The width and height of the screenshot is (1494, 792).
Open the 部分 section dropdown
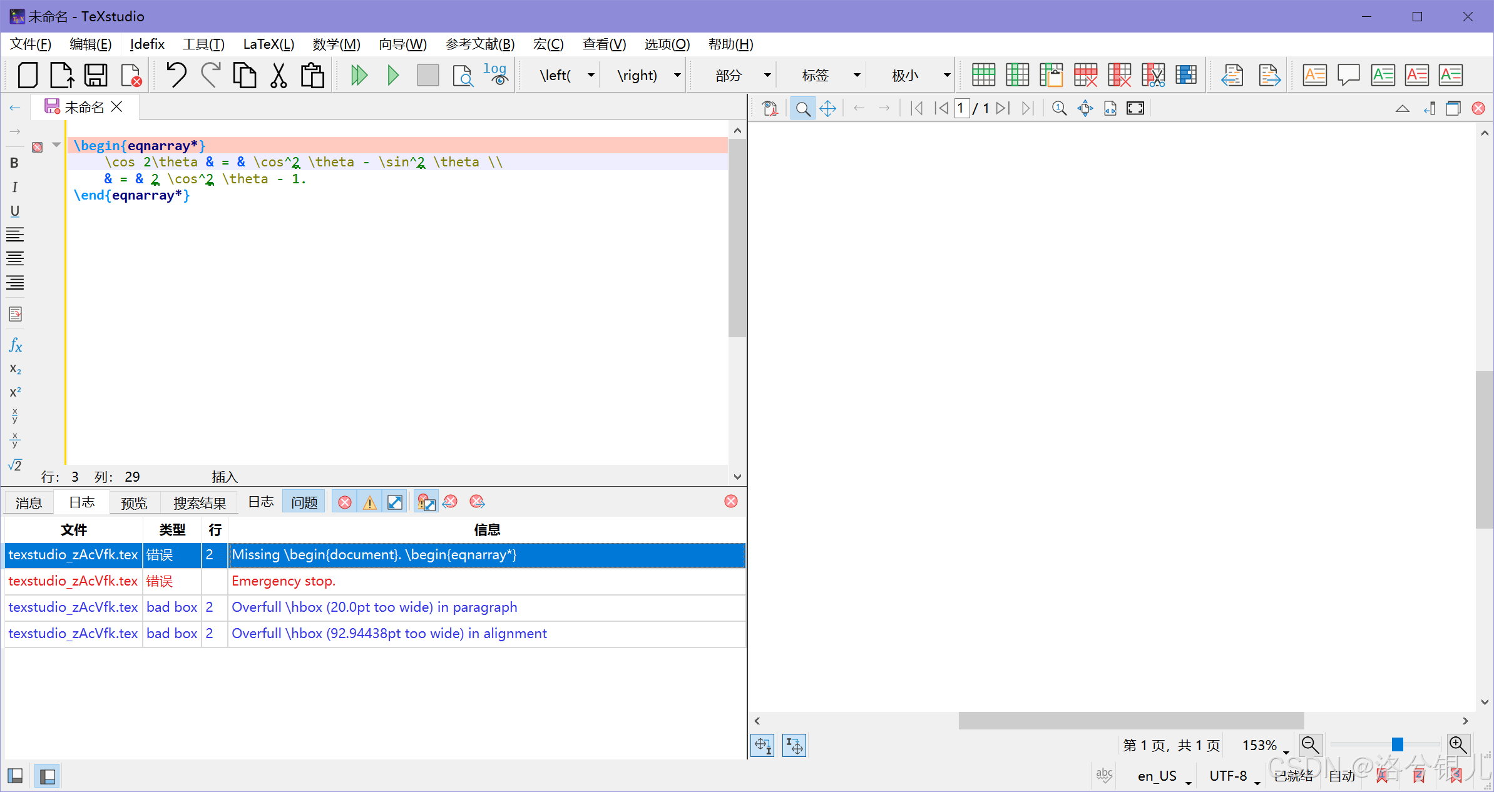click(767, 76)
